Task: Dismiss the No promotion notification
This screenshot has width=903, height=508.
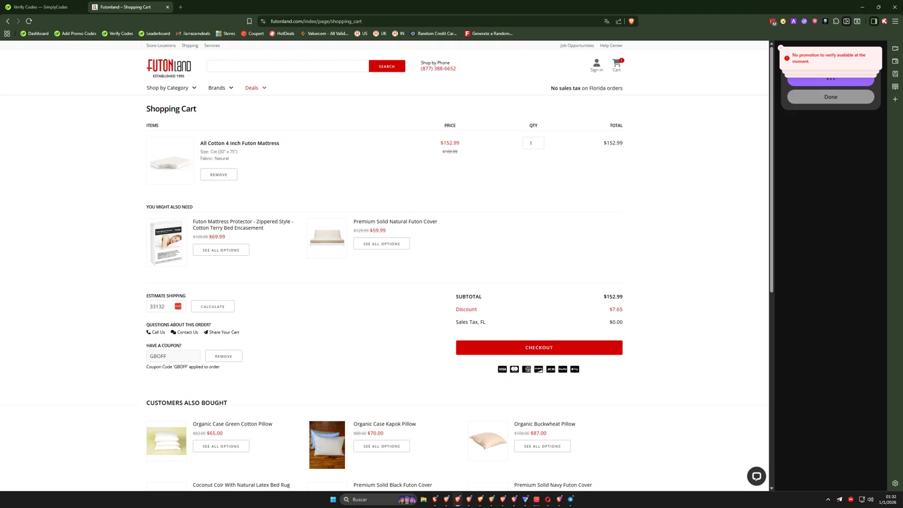Action: coord(781,48)
